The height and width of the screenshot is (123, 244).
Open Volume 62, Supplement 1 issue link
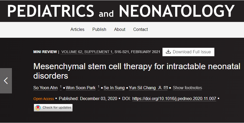[87, 52]
